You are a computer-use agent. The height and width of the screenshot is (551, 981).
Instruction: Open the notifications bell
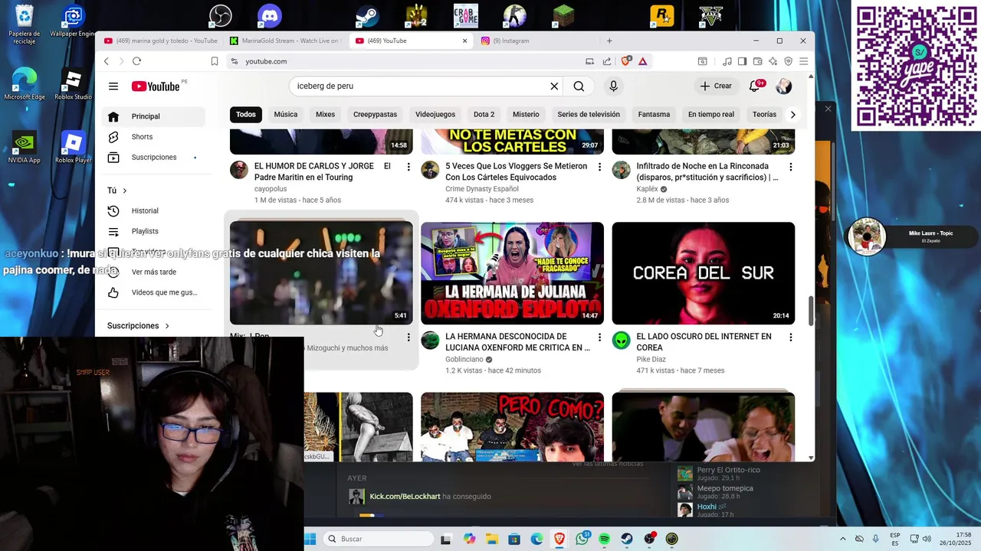coord(754,86)
